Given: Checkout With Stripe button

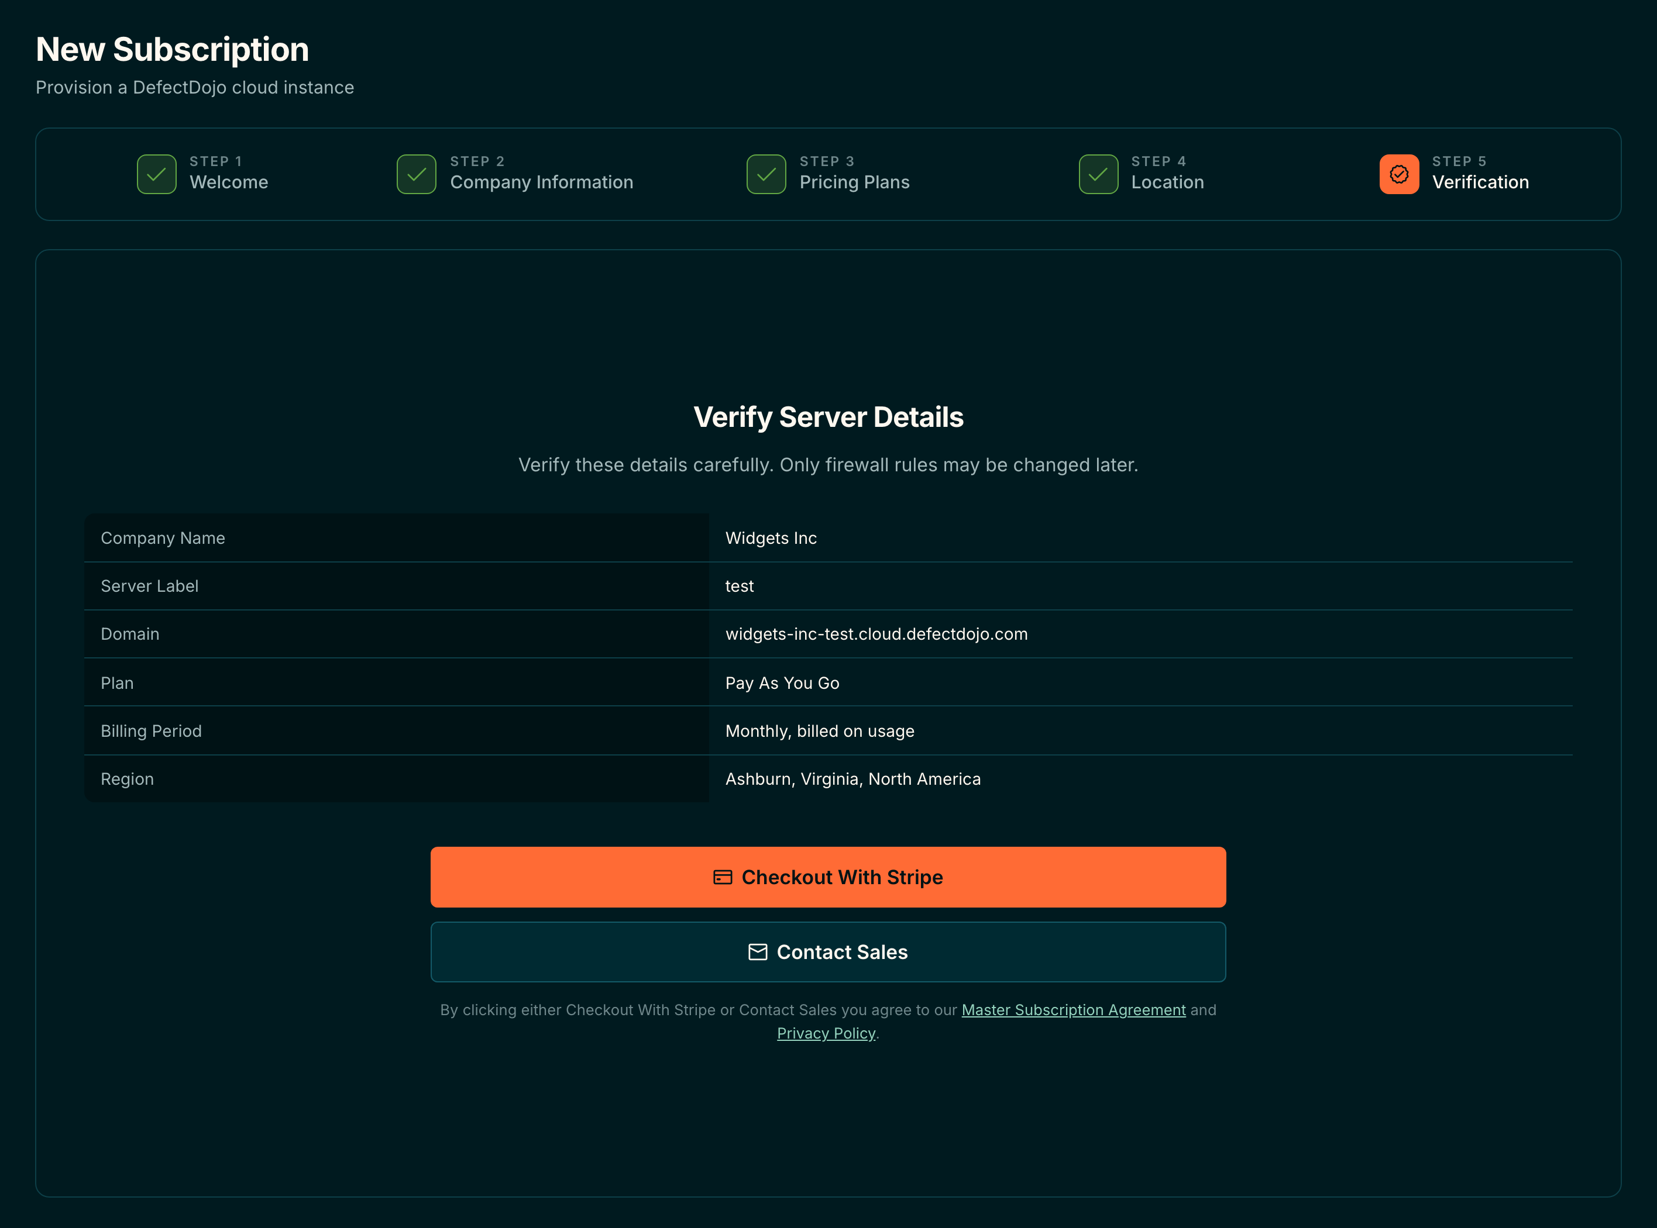Looking at the screenshot, I should pos(828,877).
